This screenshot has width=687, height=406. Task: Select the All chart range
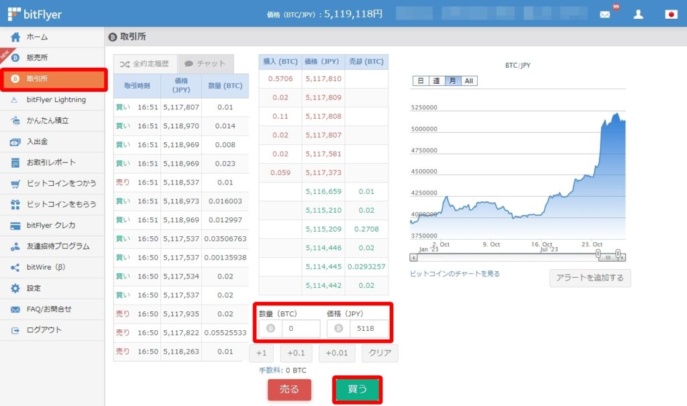469,81
